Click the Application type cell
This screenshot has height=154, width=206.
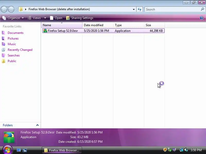[x=123, y=31]
